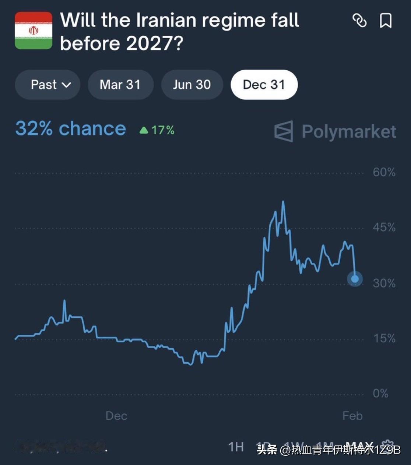This screenshot has height=465, width=411.
Task: Bookmark this Iranian regime market
Action: (386, 20)
